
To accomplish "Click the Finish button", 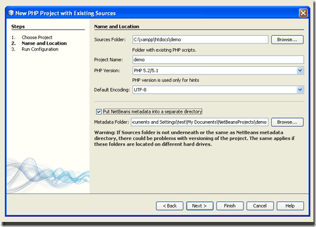I will [x=230, y=206].
